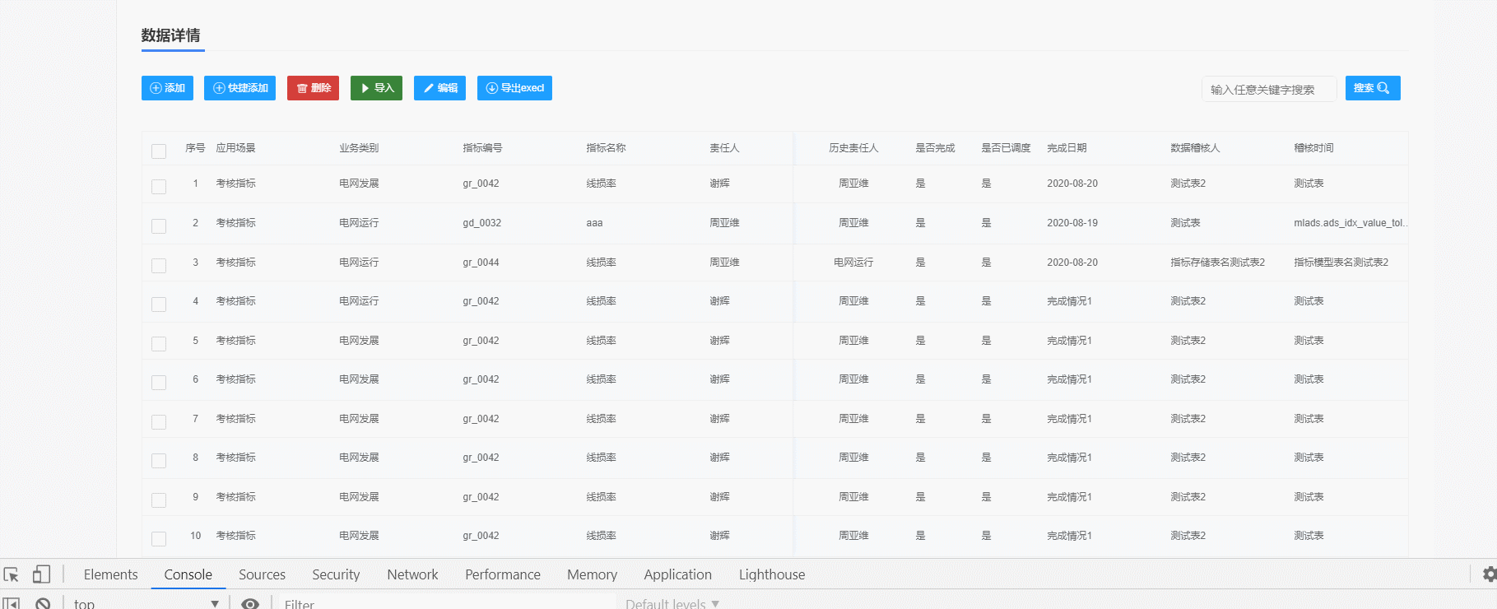Check the checkbox for row 7
The width and height of the screenshot is (1497, 609).
[159, 422]
